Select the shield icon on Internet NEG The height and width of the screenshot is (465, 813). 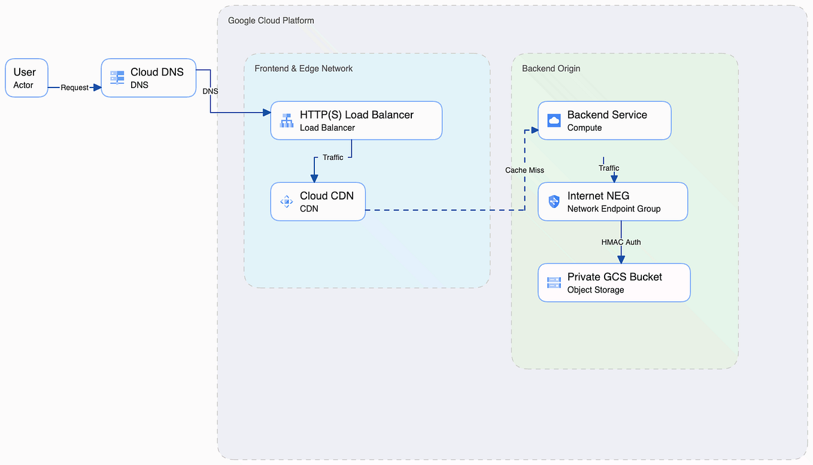click(x=553, y=201)
